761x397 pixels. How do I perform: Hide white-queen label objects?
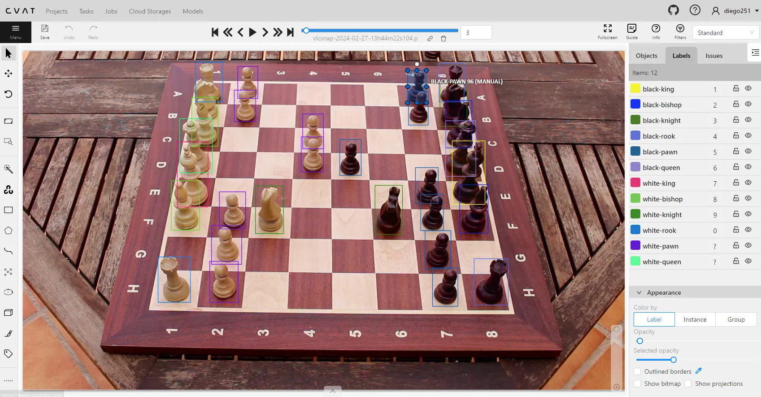pyautogui.click(x=748, y=261)
